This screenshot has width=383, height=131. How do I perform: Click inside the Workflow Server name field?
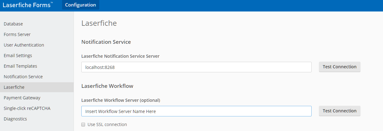tap(196, 111)
